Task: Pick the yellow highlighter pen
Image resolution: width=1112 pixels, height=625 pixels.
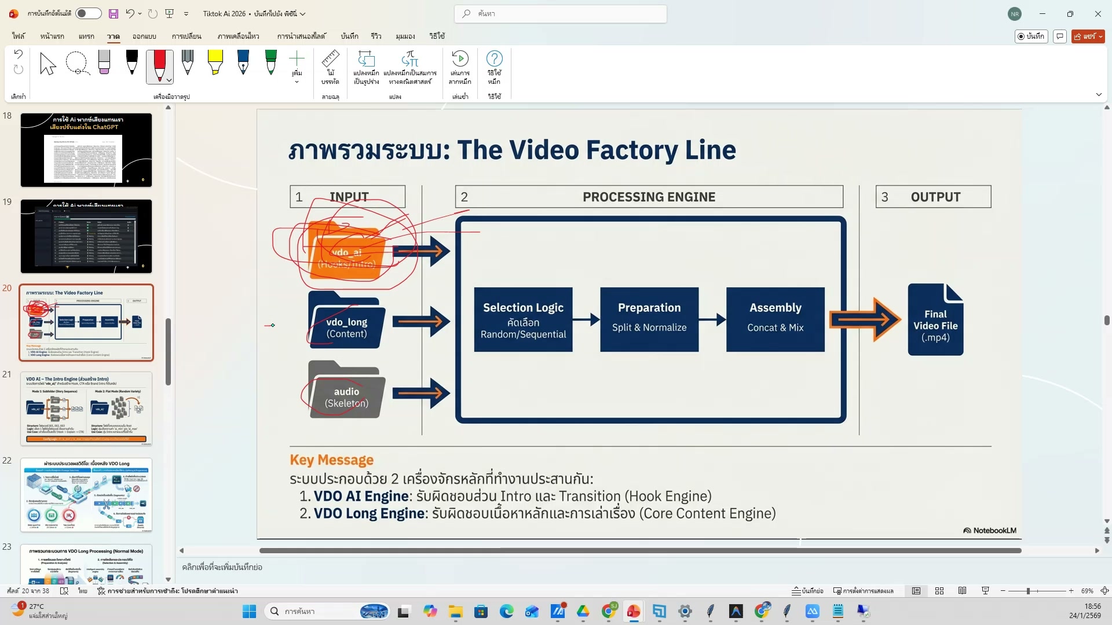Action: point(215,64)
